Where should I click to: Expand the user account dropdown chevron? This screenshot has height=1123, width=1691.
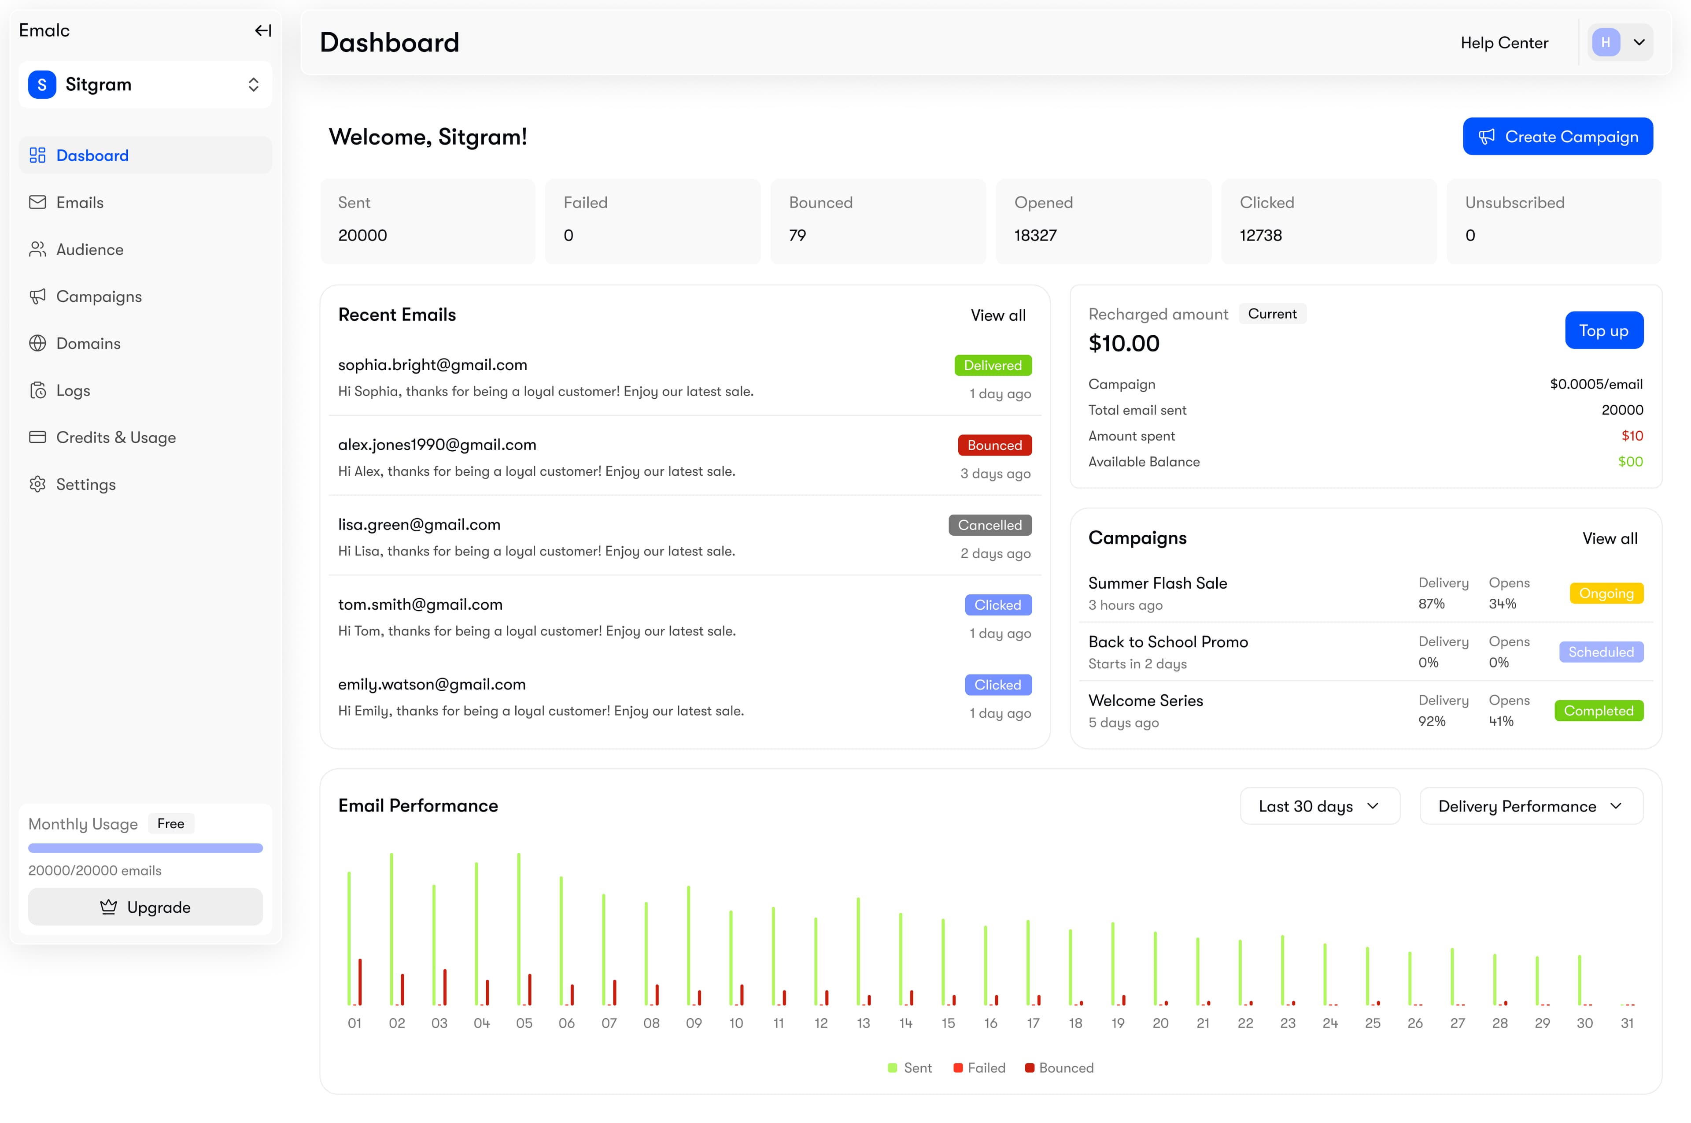(1639, 42)
